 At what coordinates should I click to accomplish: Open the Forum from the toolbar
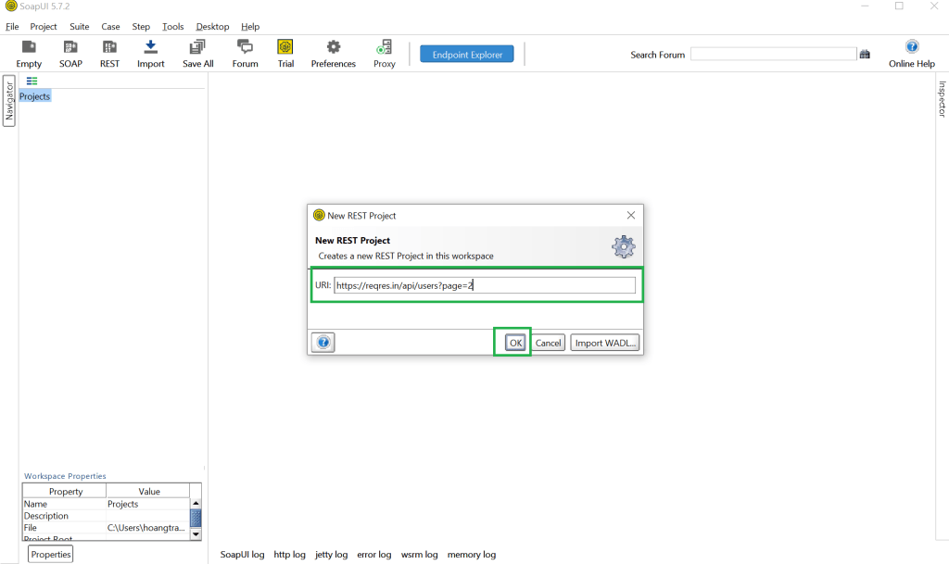click(245, 48)
